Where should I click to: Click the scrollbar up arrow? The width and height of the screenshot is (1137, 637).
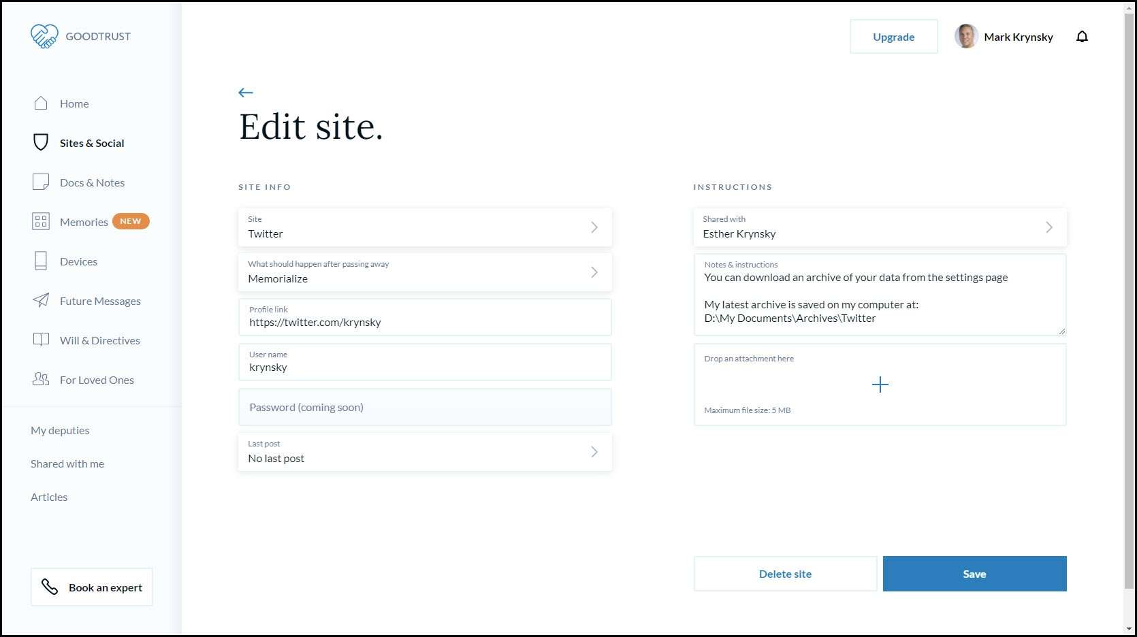click(1130, 7)
